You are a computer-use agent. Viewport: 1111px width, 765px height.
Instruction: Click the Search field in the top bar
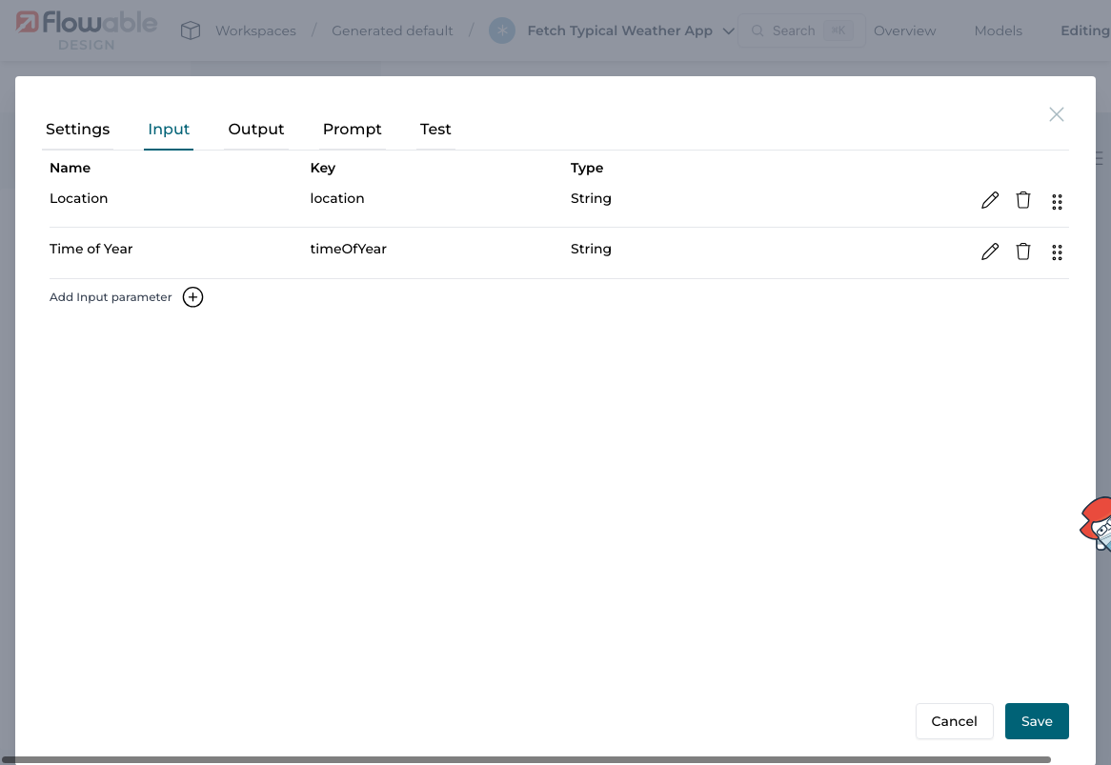[x=800, y=30]
